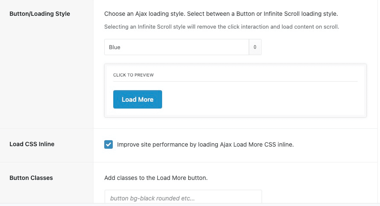Click the 'Selecting an Infinite Scroll style' note
Screen dimensions: 380x206
(221, 27)
